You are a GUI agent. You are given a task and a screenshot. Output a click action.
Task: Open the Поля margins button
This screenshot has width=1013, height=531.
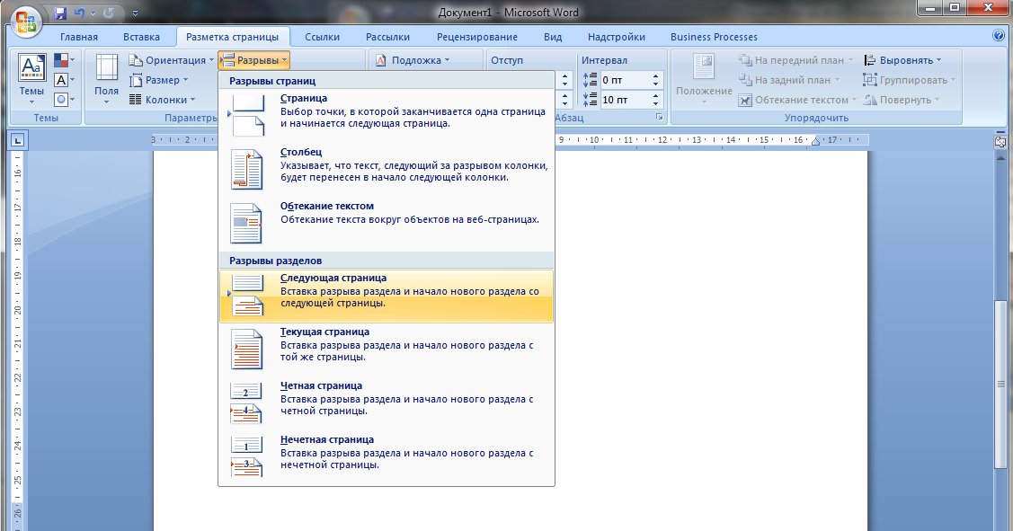click(107, 80)
